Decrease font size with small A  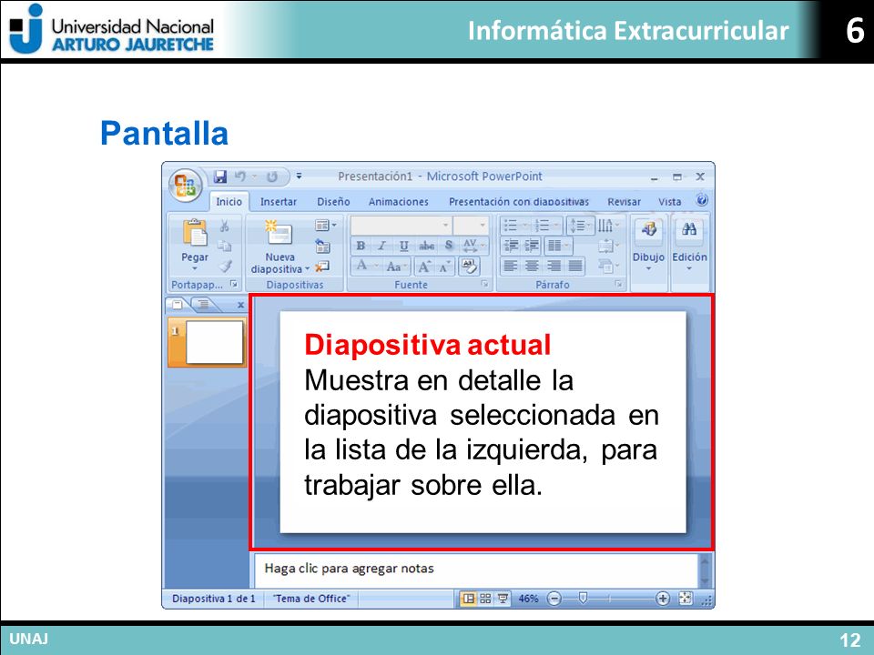tap(445, 267)
